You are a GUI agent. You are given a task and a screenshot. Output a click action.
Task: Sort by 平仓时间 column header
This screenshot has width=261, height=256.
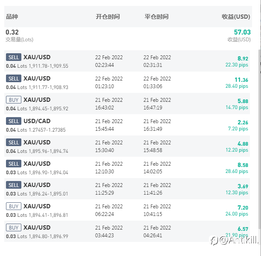156,17
